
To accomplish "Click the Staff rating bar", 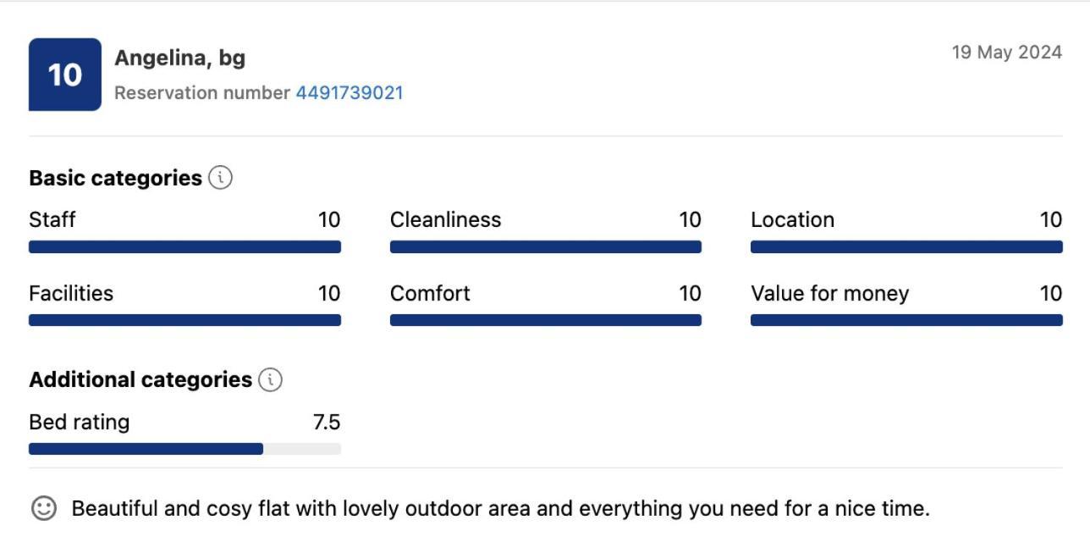I will [184, 247].
